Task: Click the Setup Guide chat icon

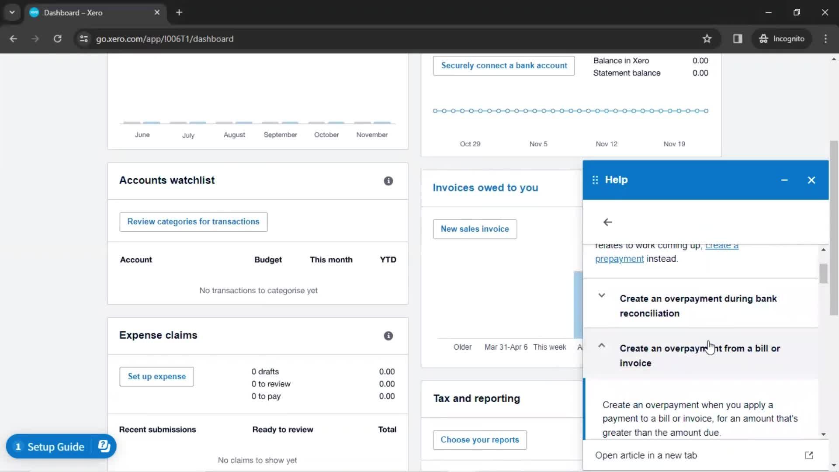Action: click(104, 446)
